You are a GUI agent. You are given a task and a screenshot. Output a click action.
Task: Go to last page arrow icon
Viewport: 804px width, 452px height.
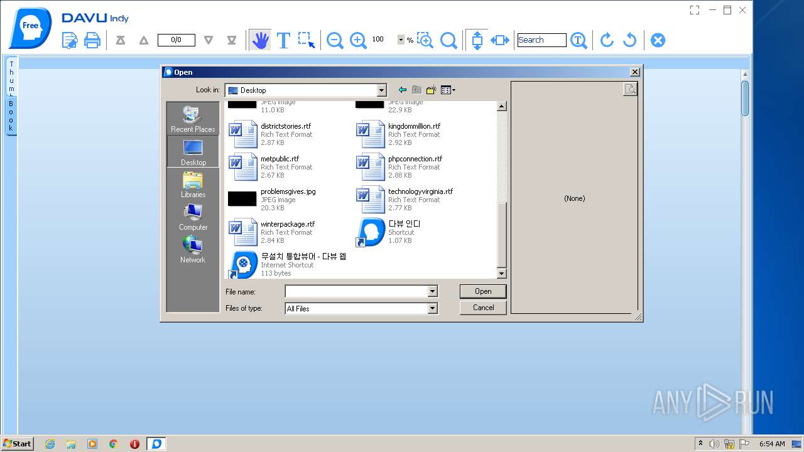point(232,40)
